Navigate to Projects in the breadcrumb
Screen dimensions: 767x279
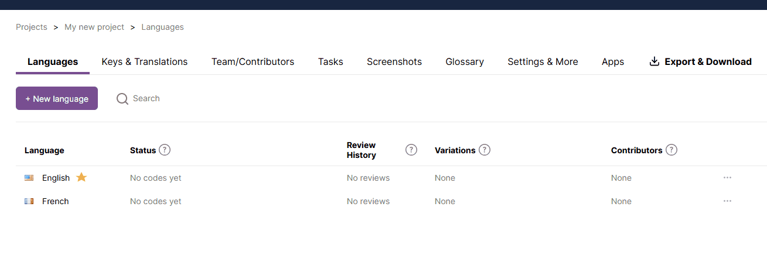pyautogui.click(x=32, y=27)
